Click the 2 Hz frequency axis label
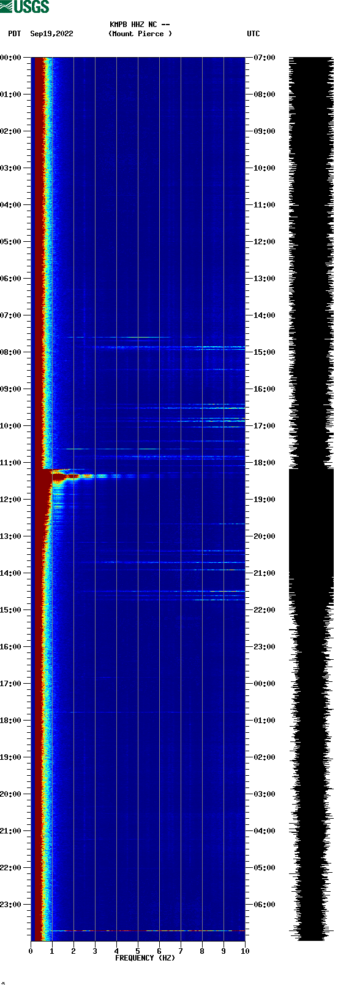 (73, 951)
